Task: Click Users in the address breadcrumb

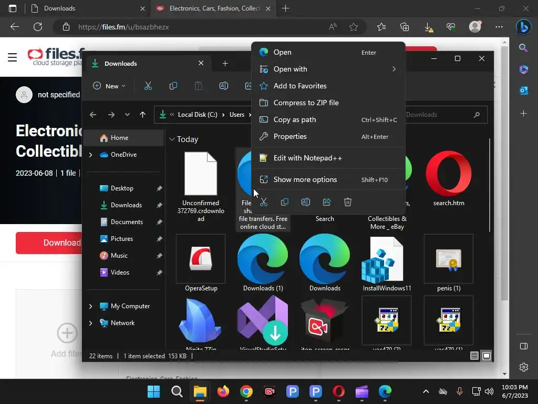Action: pos(237,115)
